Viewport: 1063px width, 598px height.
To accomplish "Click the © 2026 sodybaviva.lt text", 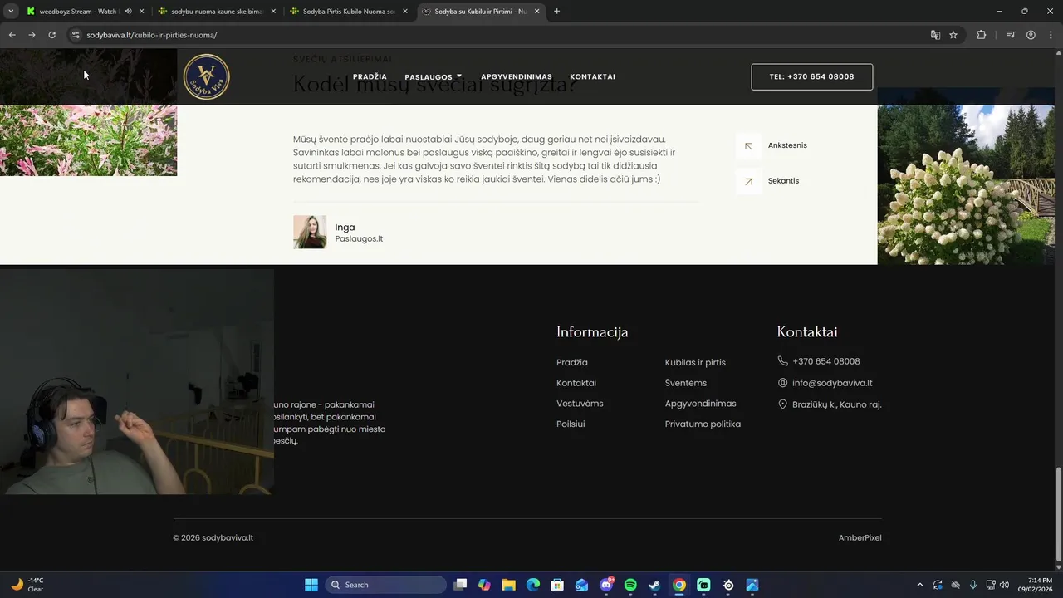I will 213,537.
